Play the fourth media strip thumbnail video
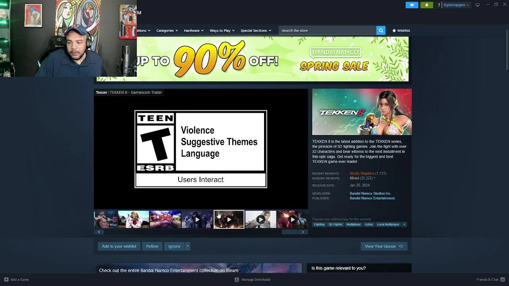Image resolution: width=509 pixels, height=286 pixels. pyautogui.click(x=197, y=219)
